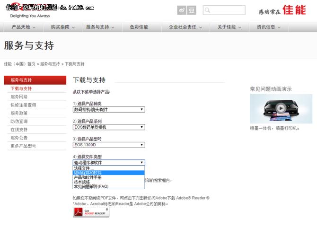Choose 常见问题解答(FAQ) option
Screen dimensions: 317x237
[x=108, y=186]
